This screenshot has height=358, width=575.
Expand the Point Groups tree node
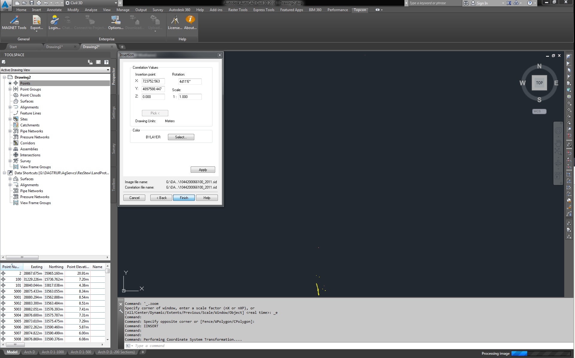pyautogui.click(x=10, y=89)
